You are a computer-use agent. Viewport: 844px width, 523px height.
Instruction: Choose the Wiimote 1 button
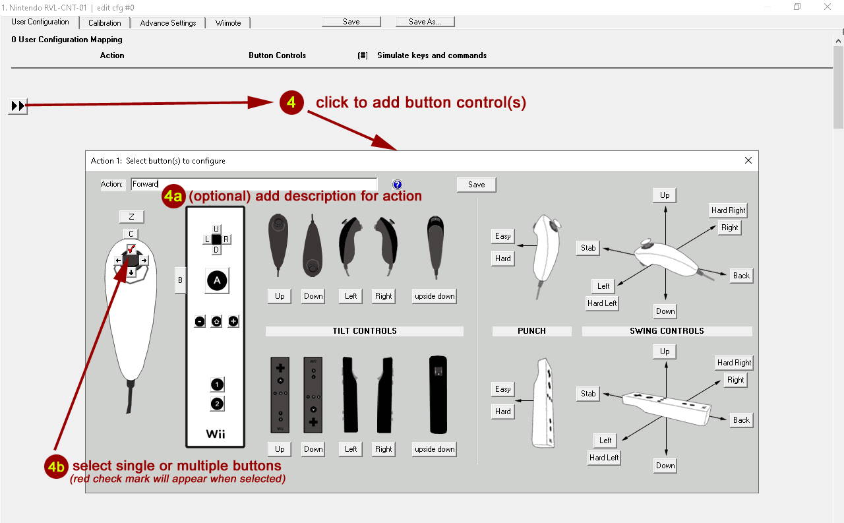(x=217, y=385)
